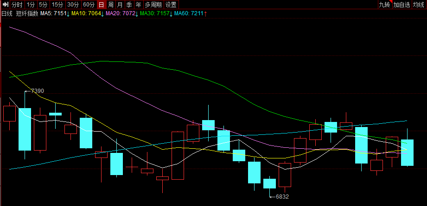Click the MA10: 7064 legend value
The image size is (427, 206).
click(86, 13)
